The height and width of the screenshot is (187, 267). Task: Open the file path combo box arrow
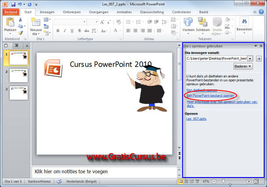[250, 59]
